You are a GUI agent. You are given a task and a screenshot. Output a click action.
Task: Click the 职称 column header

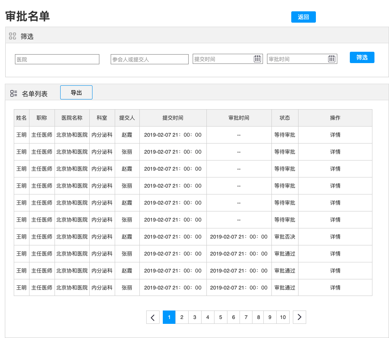tap(42, 118)
